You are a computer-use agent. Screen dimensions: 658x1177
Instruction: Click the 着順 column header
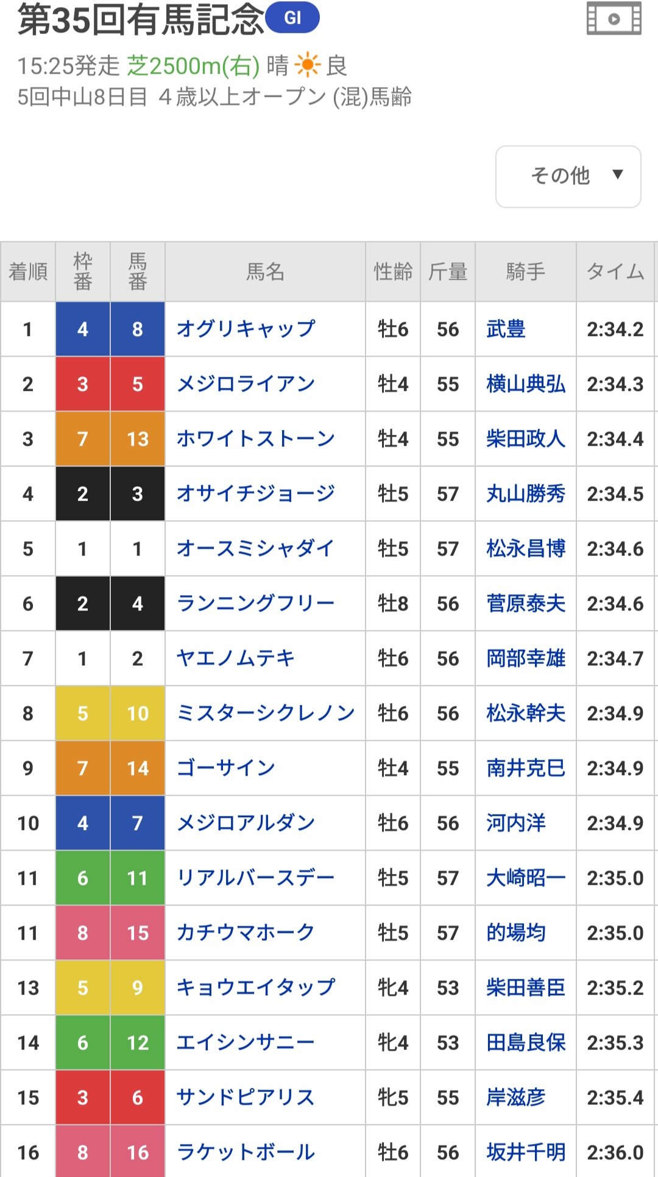point(28,271)
